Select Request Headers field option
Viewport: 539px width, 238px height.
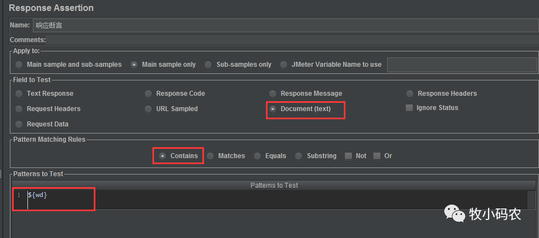(x=20, y=109)
